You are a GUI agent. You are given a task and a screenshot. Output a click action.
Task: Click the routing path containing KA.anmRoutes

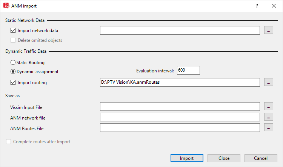tap(180, 82)
